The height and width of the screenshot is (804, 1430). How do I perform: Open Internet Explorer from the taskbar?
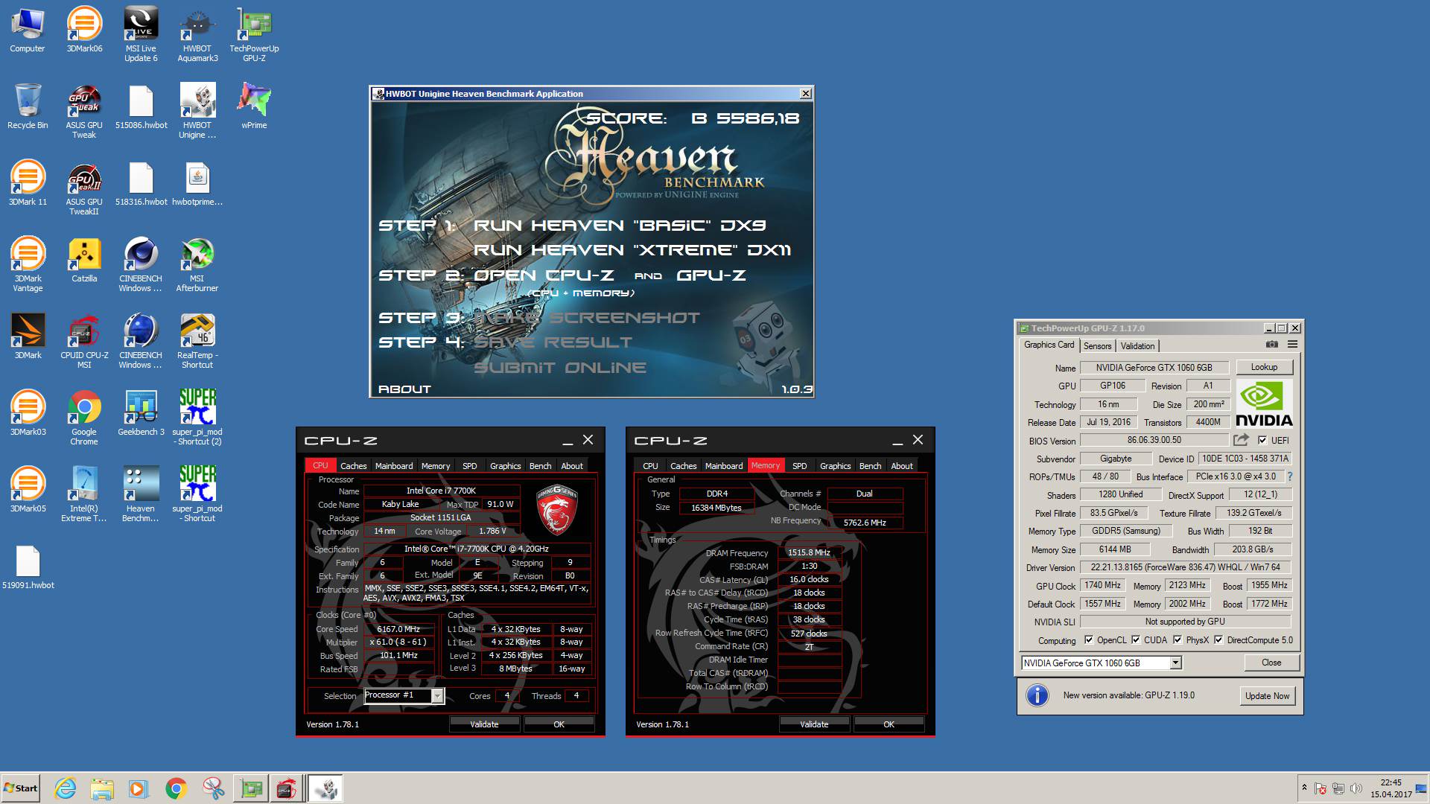tap(66, 788)
